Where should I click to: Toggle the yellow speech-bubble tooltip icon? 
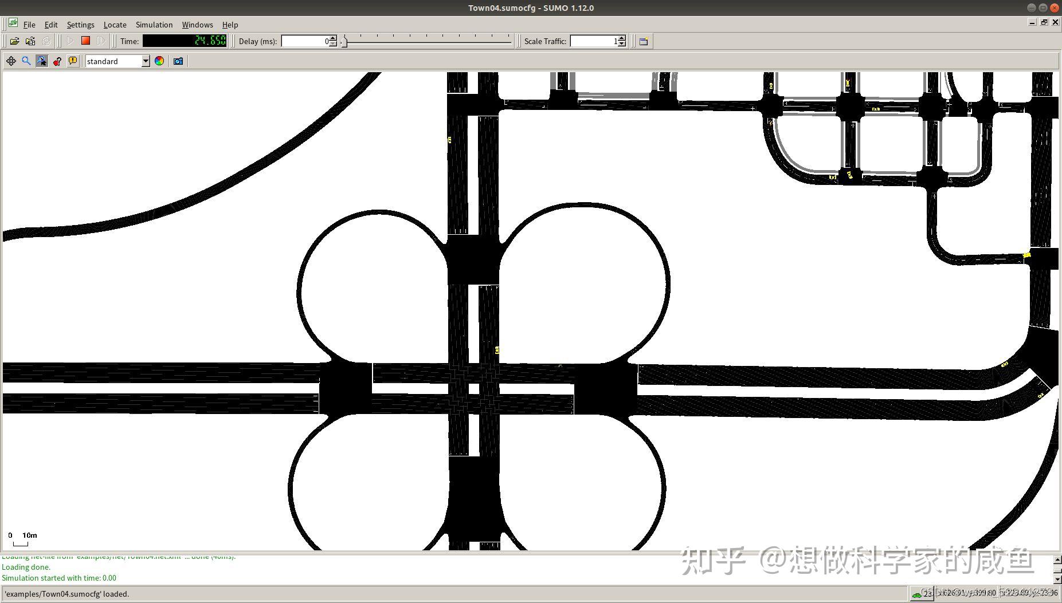[73, 61]
